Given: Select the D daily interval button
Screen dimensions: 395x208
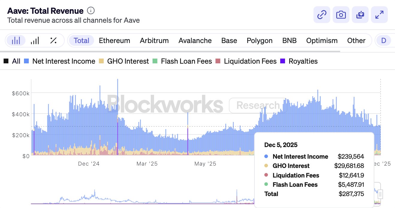Looking at the screenshot, I should pos(384,40).
